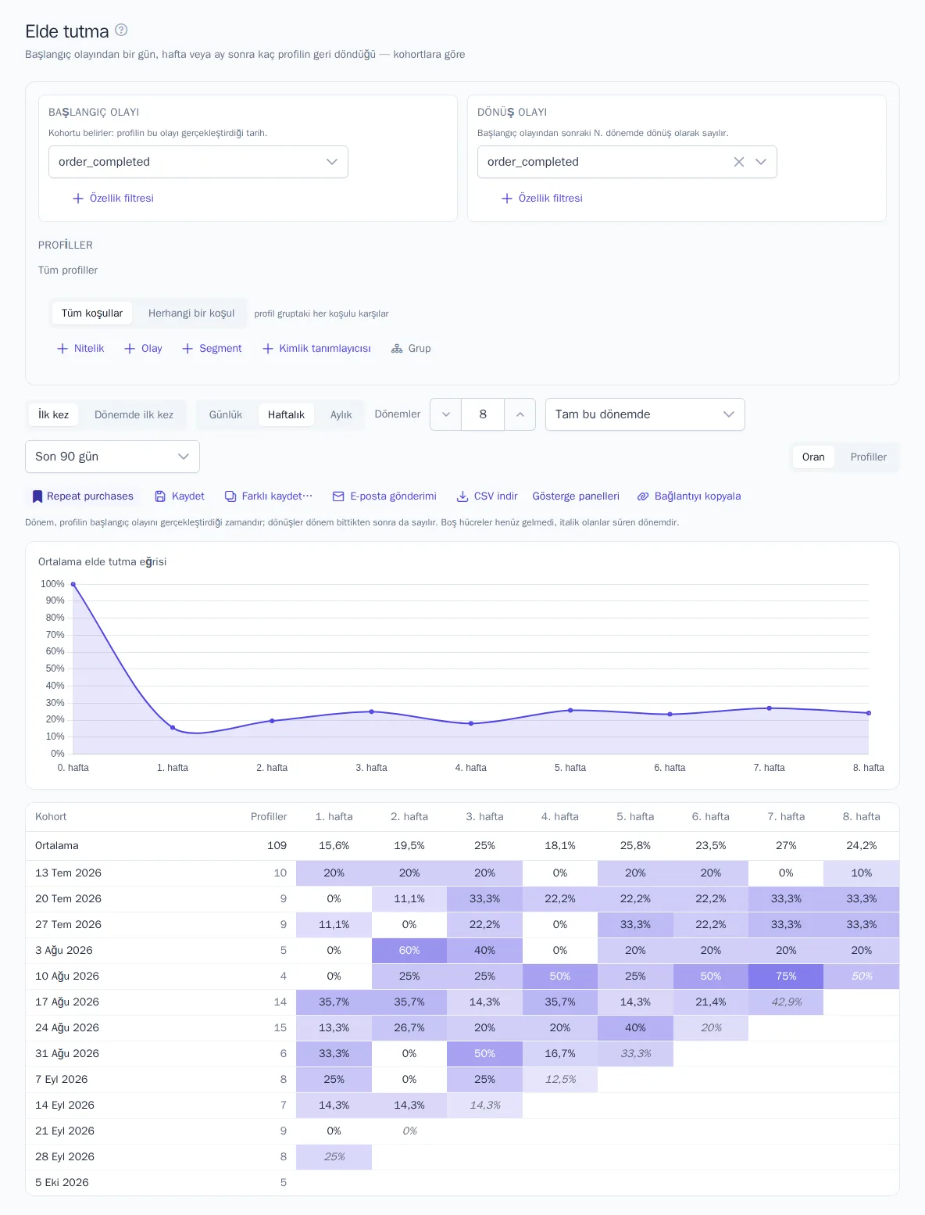This screenshot has width=925, height=1215.
Task: Download the table with CSV indir
Action: 487,496
